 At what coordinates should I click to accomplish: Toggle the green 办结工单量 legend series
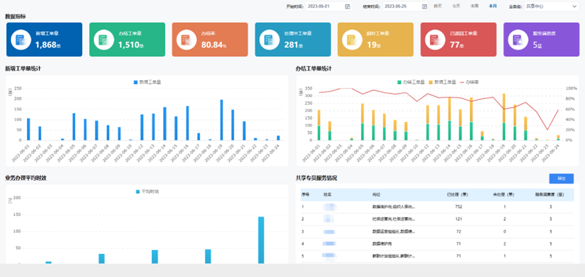coord(411,82)
